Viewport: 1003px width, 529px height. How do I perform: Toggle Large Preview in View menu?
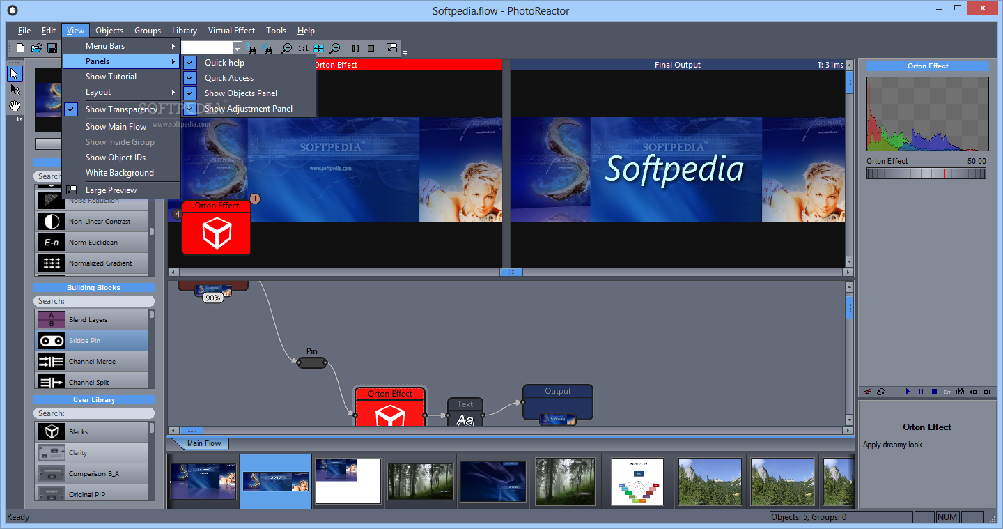[x=121, y=190]
